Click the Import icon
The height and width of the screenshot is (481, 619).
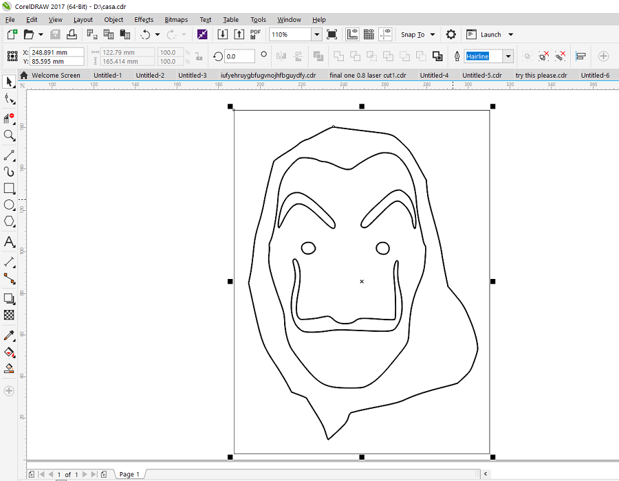click(223, 34)
